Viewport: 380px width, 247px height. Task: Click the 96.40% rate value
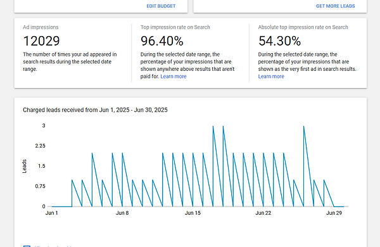coord(162,41)
